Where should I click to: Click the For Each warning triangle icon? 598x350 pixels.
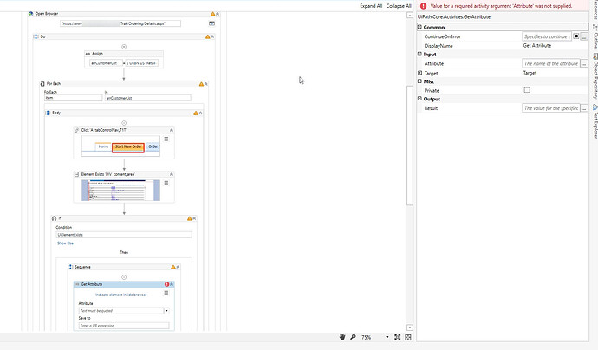201,84
